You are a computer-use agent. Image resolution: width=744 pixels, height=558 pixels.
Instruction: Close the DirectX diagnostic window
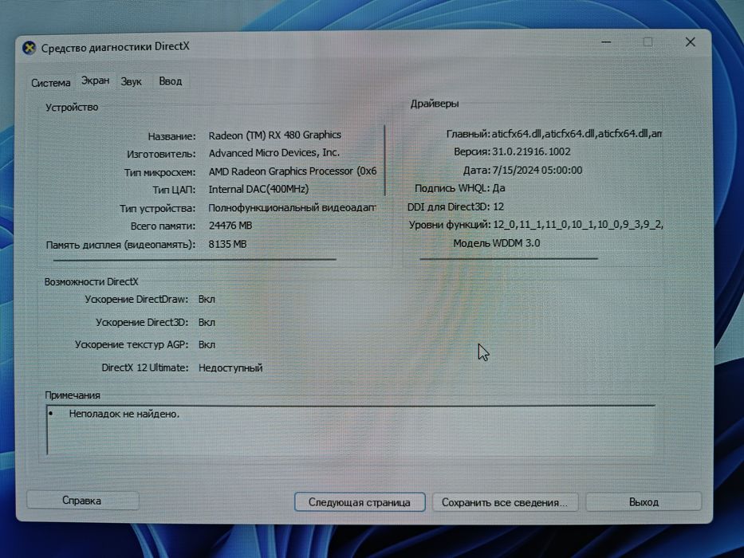coord(690,42)
